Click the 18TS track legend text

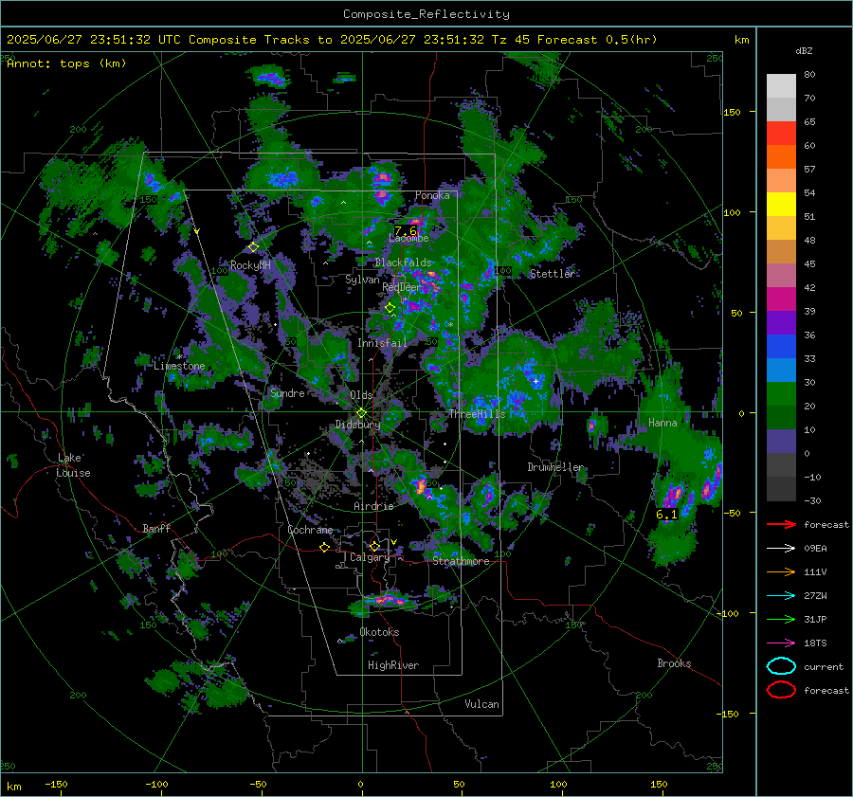[x=815, y=643]
